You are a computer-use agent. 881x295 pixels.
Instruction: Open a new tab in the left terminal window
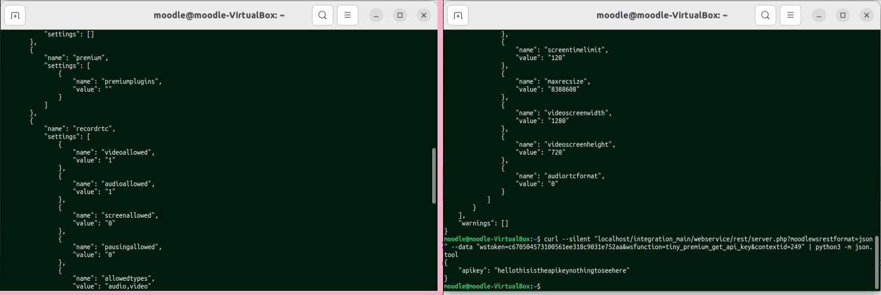(x=15, y=15)
